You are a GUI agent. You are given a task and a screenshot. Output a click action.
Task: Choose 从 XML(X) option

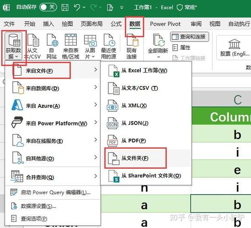click(146, 105)
